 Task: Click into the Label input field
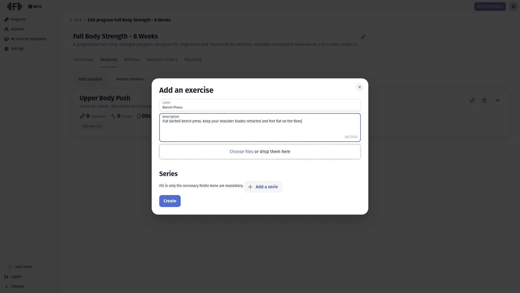[x=260, y=107]
